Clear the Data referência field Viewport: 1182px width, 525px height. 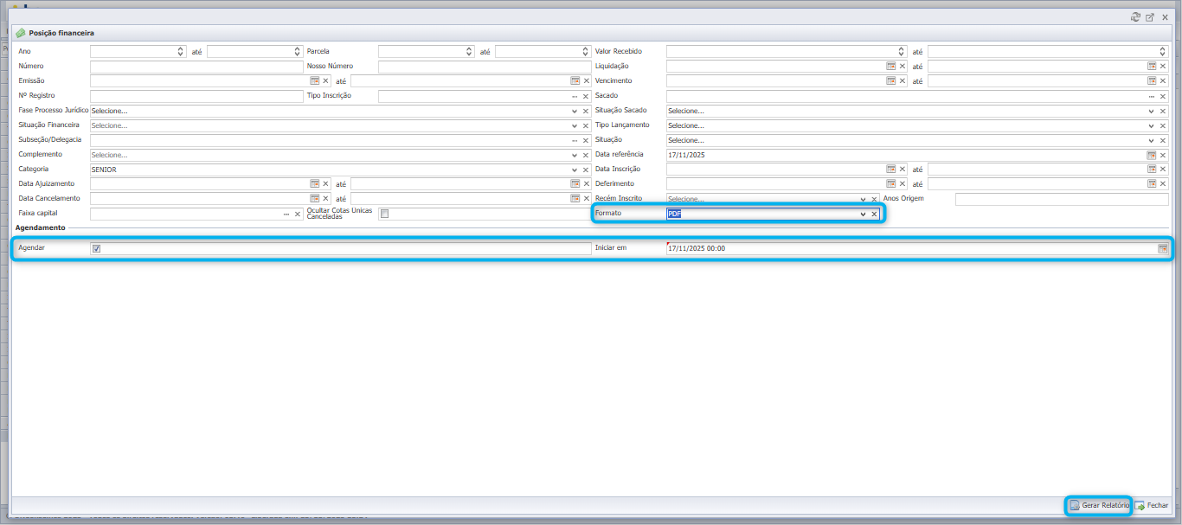1163,155
